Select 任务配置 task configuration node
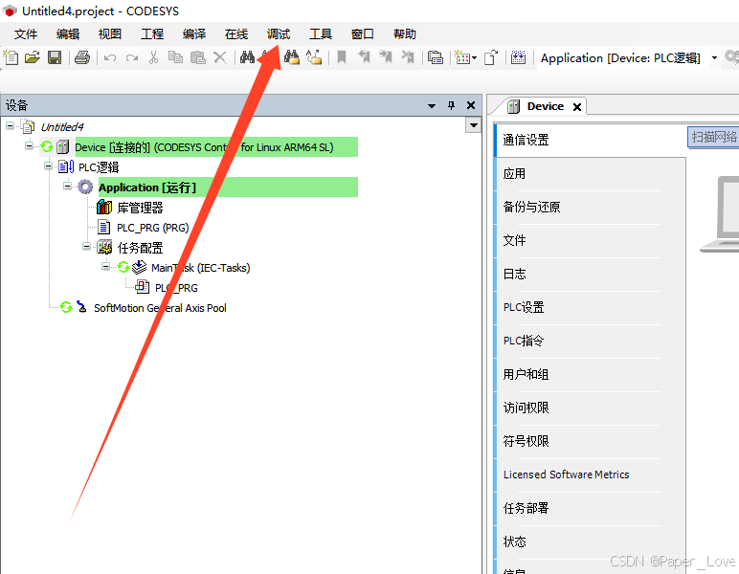This screenshot has height=574, width=739. click(140, 248)
